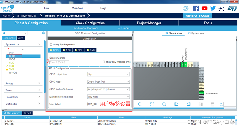The width and height of the screenshot is (239, 127).
Task: Open the Twitter icon link
Action: pos(213,8)
